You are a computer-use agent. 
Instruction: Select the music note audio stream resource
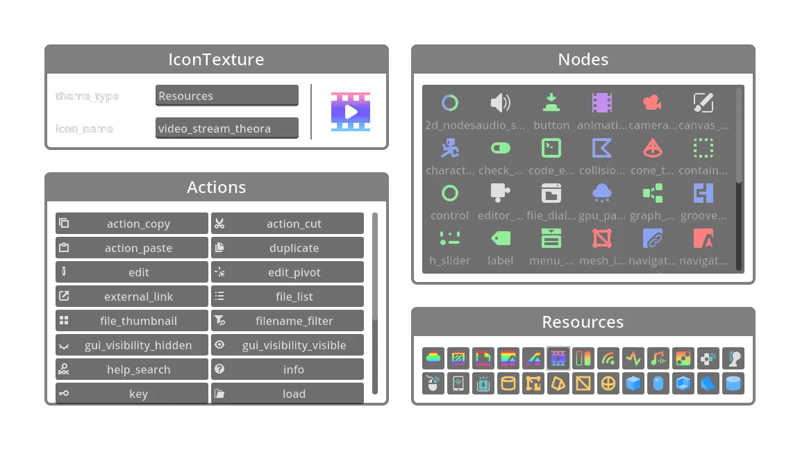pos(658,358)
